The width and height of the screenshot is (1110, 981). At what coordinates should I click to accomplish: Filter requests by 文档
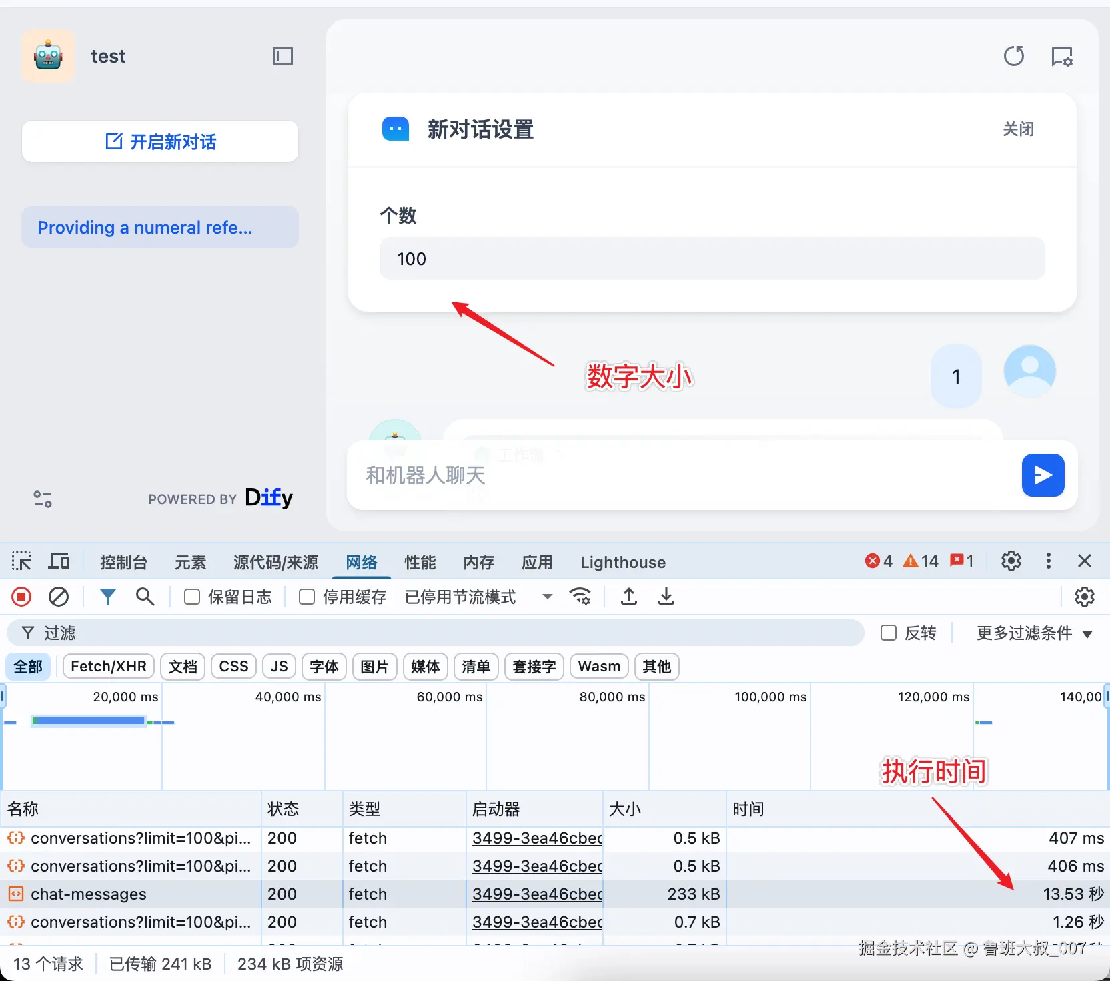coord(183,667)
